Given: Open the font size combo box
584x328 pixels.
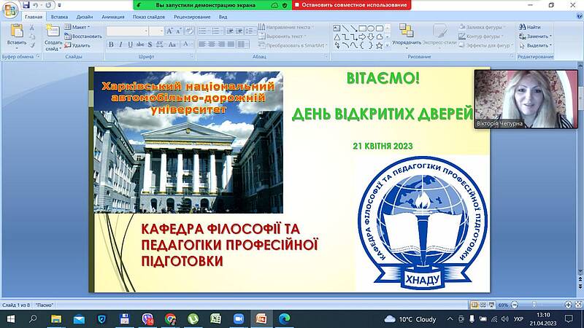Looking at the screenshot, I should 156,31.
